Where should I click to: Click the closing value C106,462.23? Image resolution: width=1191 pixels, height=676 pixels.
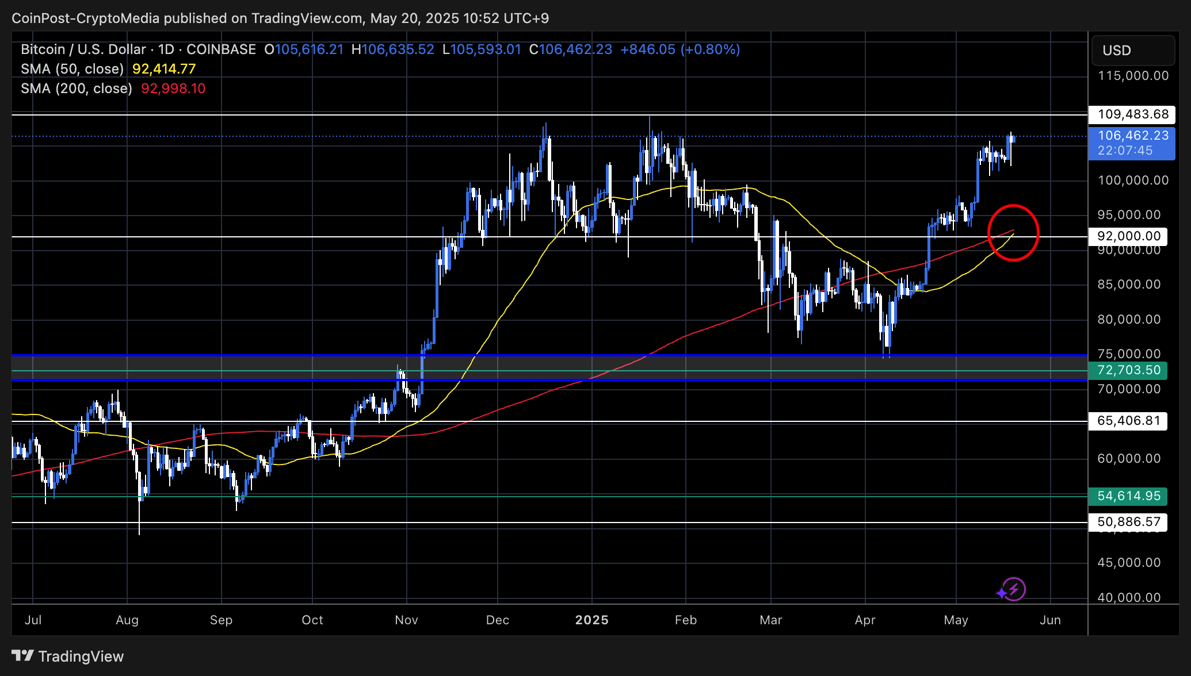point(571,49)
